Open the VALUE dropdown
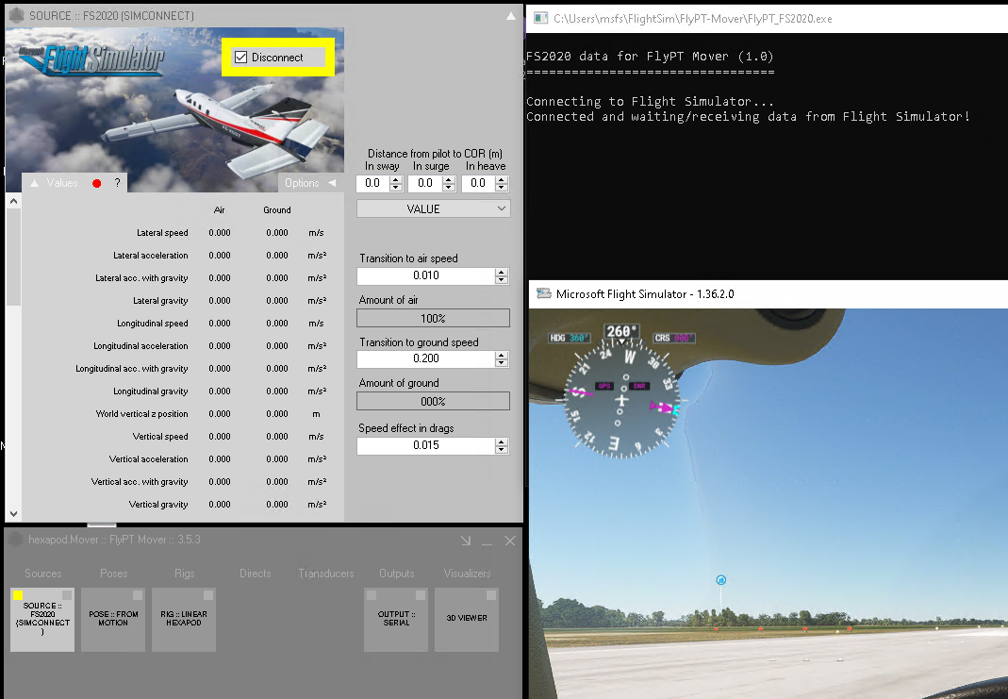Viewport: 1008px width, 699px height. pyautogui.click(x=433, y=208)
